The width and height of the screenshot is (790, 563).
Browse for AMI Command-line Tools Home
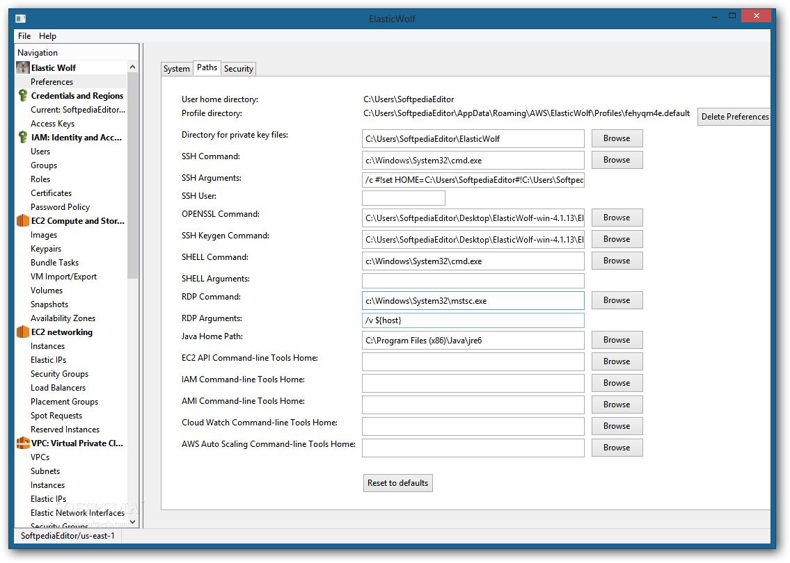click(617, 405)
